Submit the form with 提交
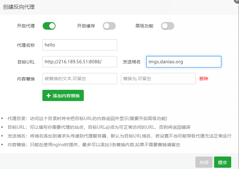The width and height of the screenshot is (239, 169). point(222,162)
